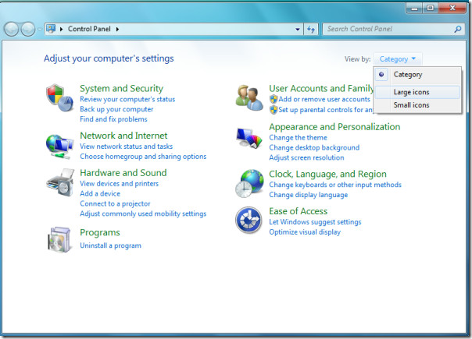Click Change keyboards or other input methods
Image resolution: width=472 pixels, height=339 pixels.
[x=335, y=185]
